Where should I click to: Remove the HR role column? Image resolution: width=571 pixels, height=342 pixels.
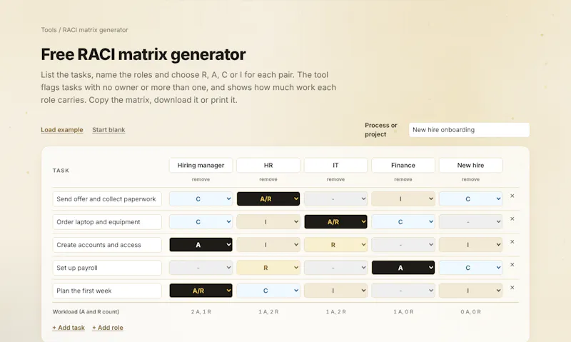[268, 179]
